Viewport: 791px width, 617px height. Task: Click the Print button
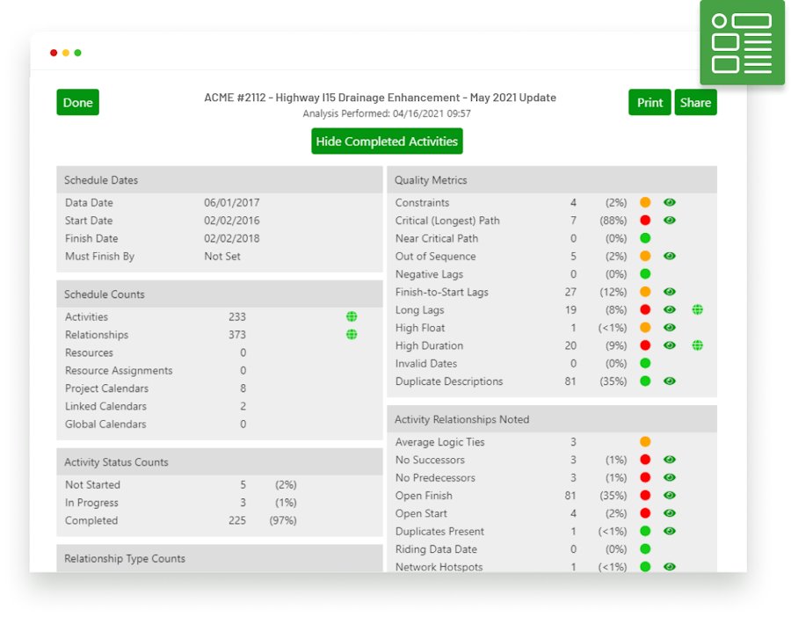(x=649, y=102)
